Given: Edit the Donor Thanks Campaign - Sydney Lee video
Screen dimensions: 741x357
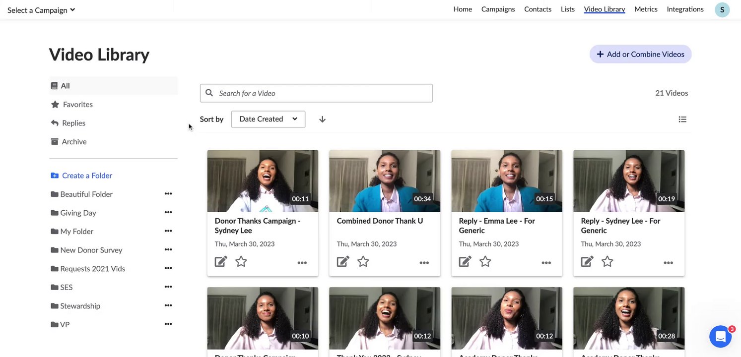Looking at the screenshot, I should [221, 261].
